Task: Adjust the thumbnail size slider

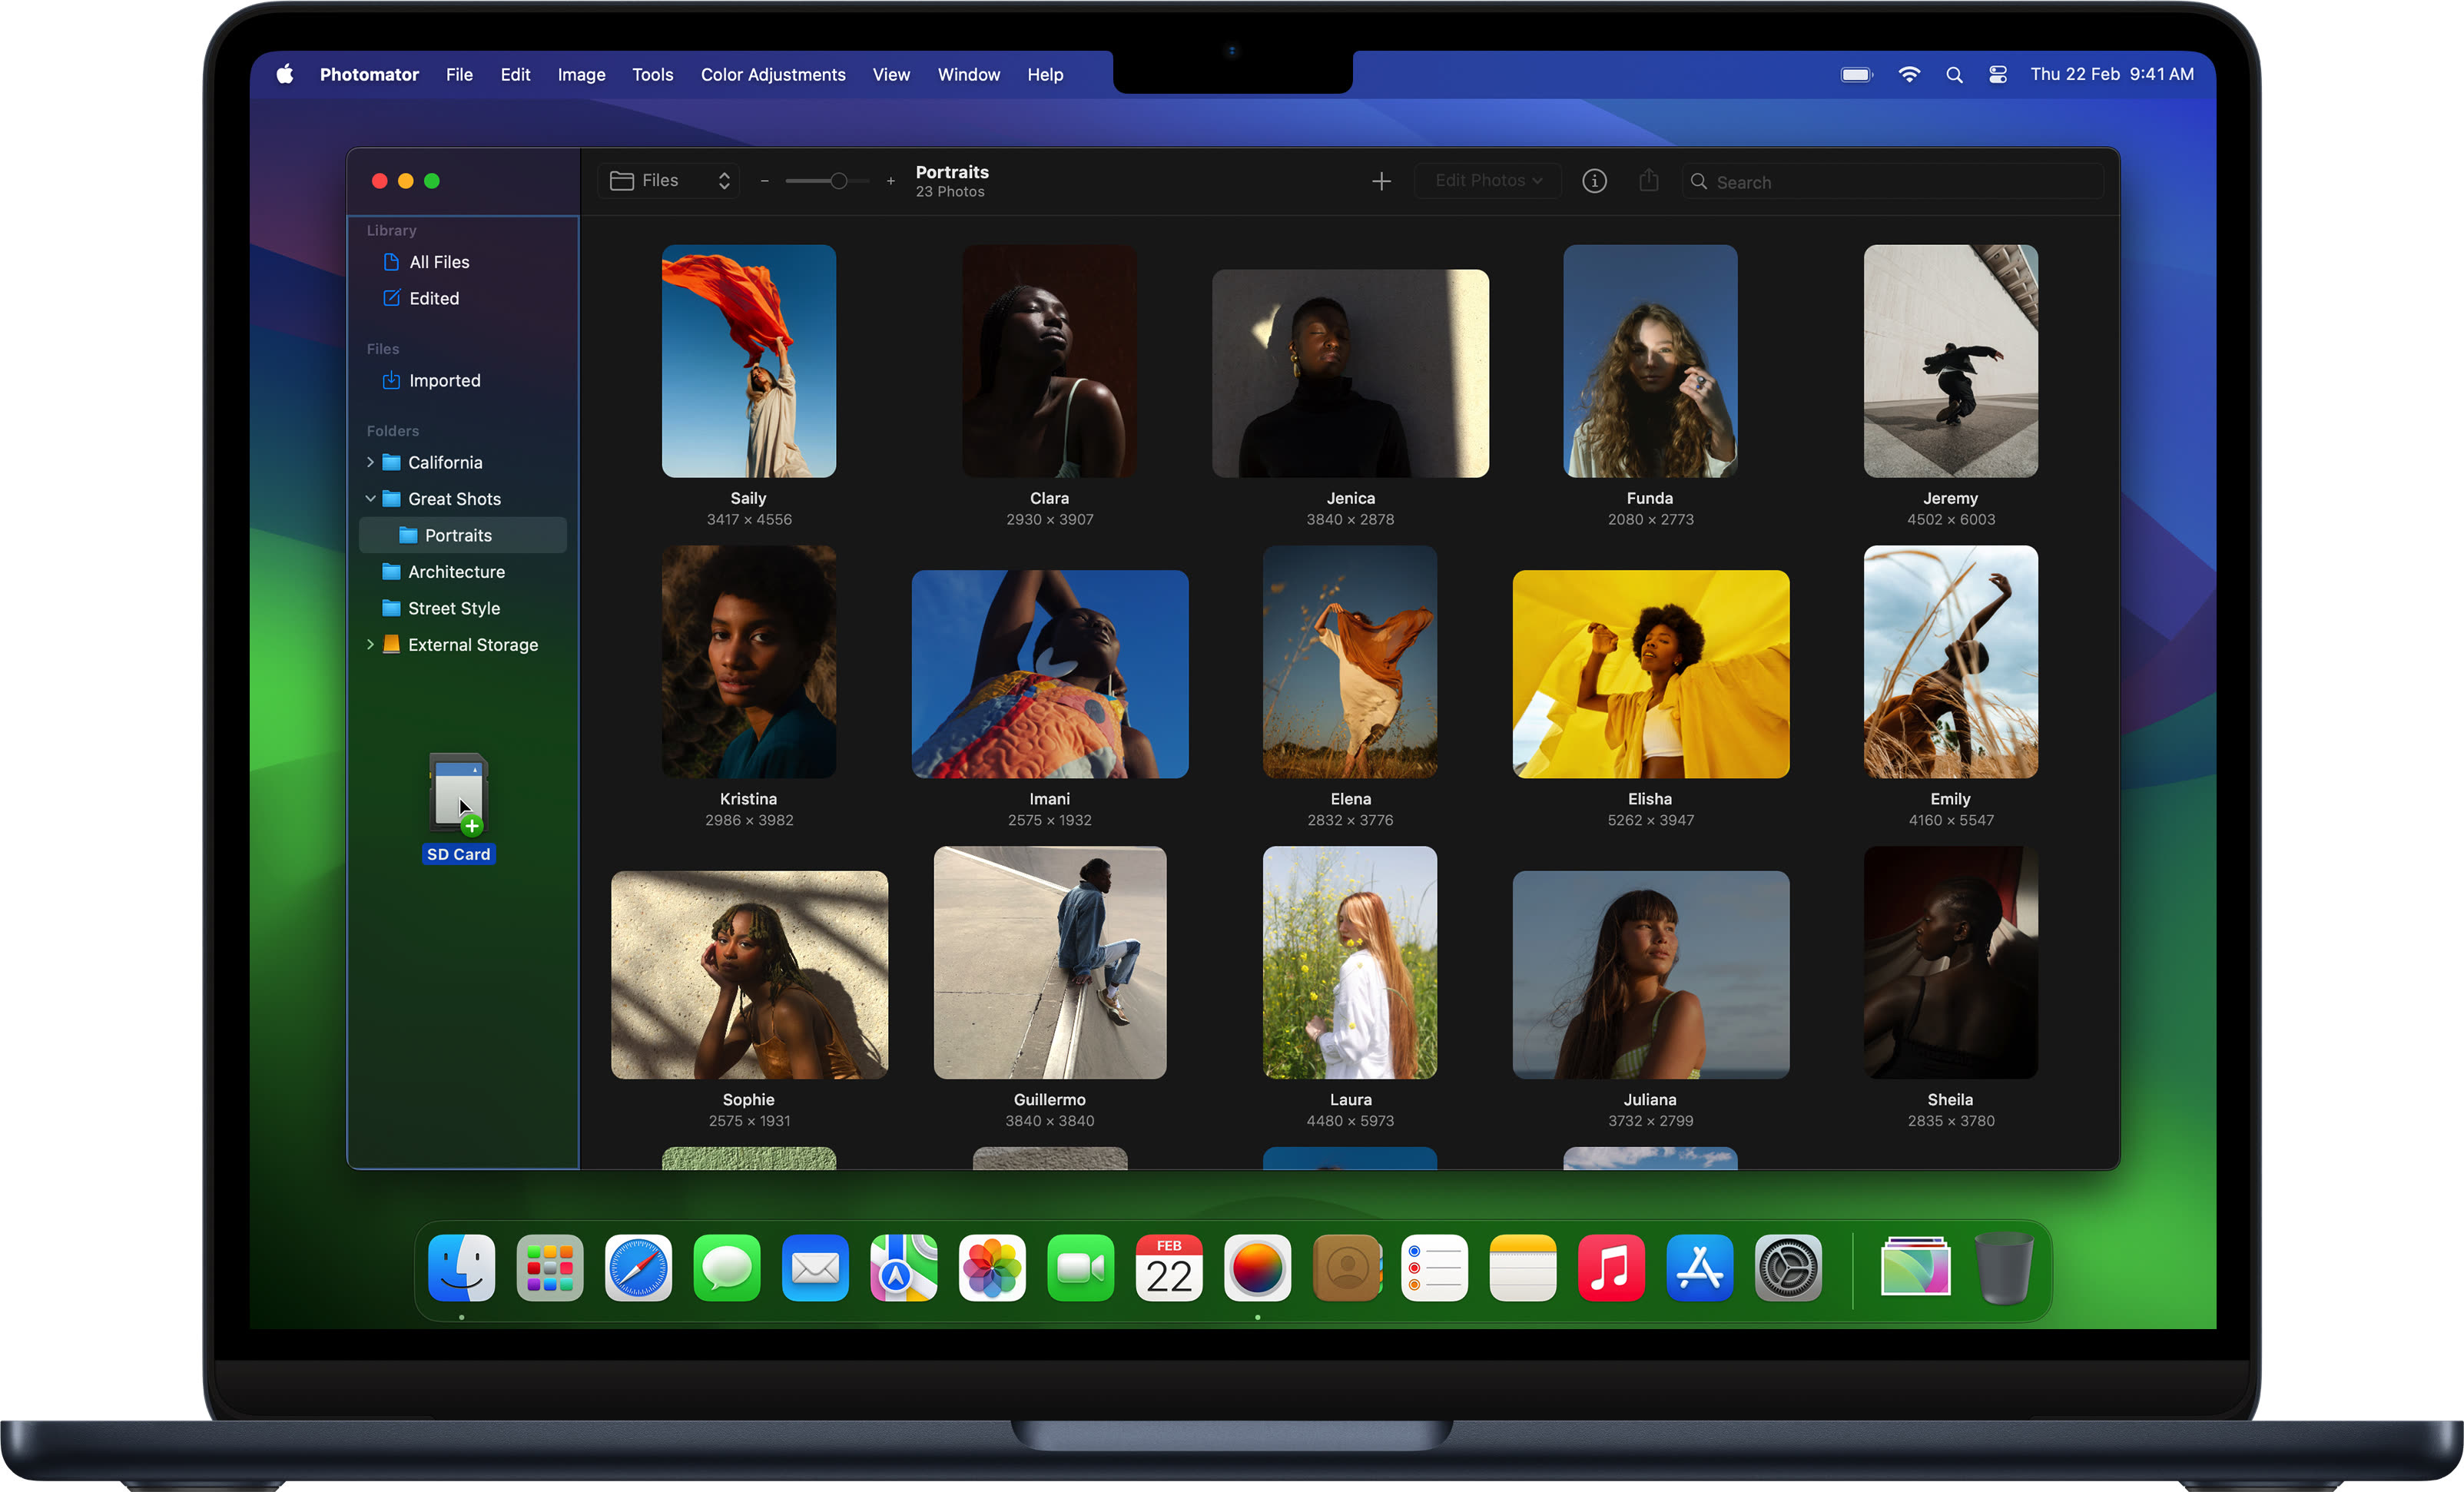Action: pos(838,181)
